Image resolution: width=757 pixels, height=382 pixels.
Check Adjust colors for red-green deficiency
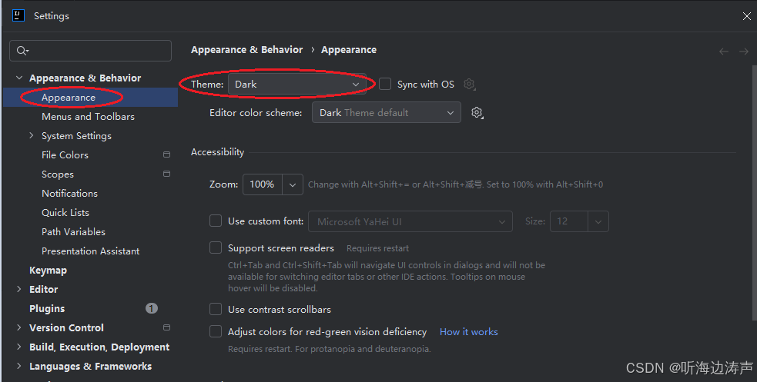click(x=216, y=331)
